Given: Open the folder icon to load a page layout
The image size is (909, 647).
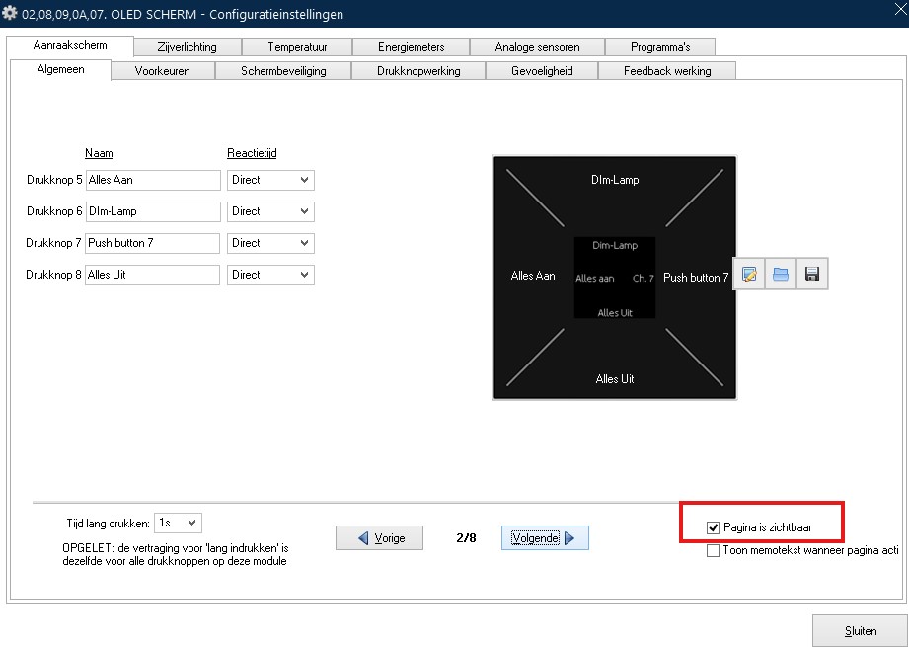Looking at the screenshot, I should click(x=781, y=274).
